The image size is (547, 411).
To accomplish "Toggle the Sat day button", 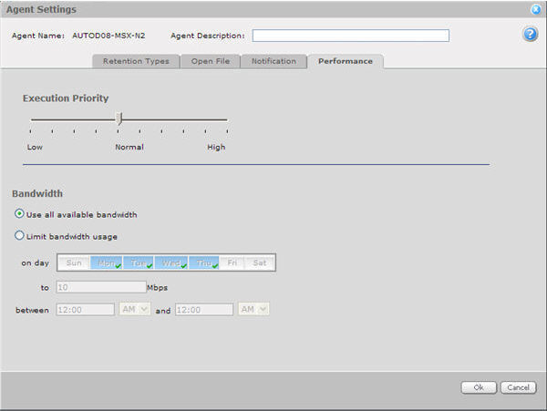I will [x=259, y=262].
